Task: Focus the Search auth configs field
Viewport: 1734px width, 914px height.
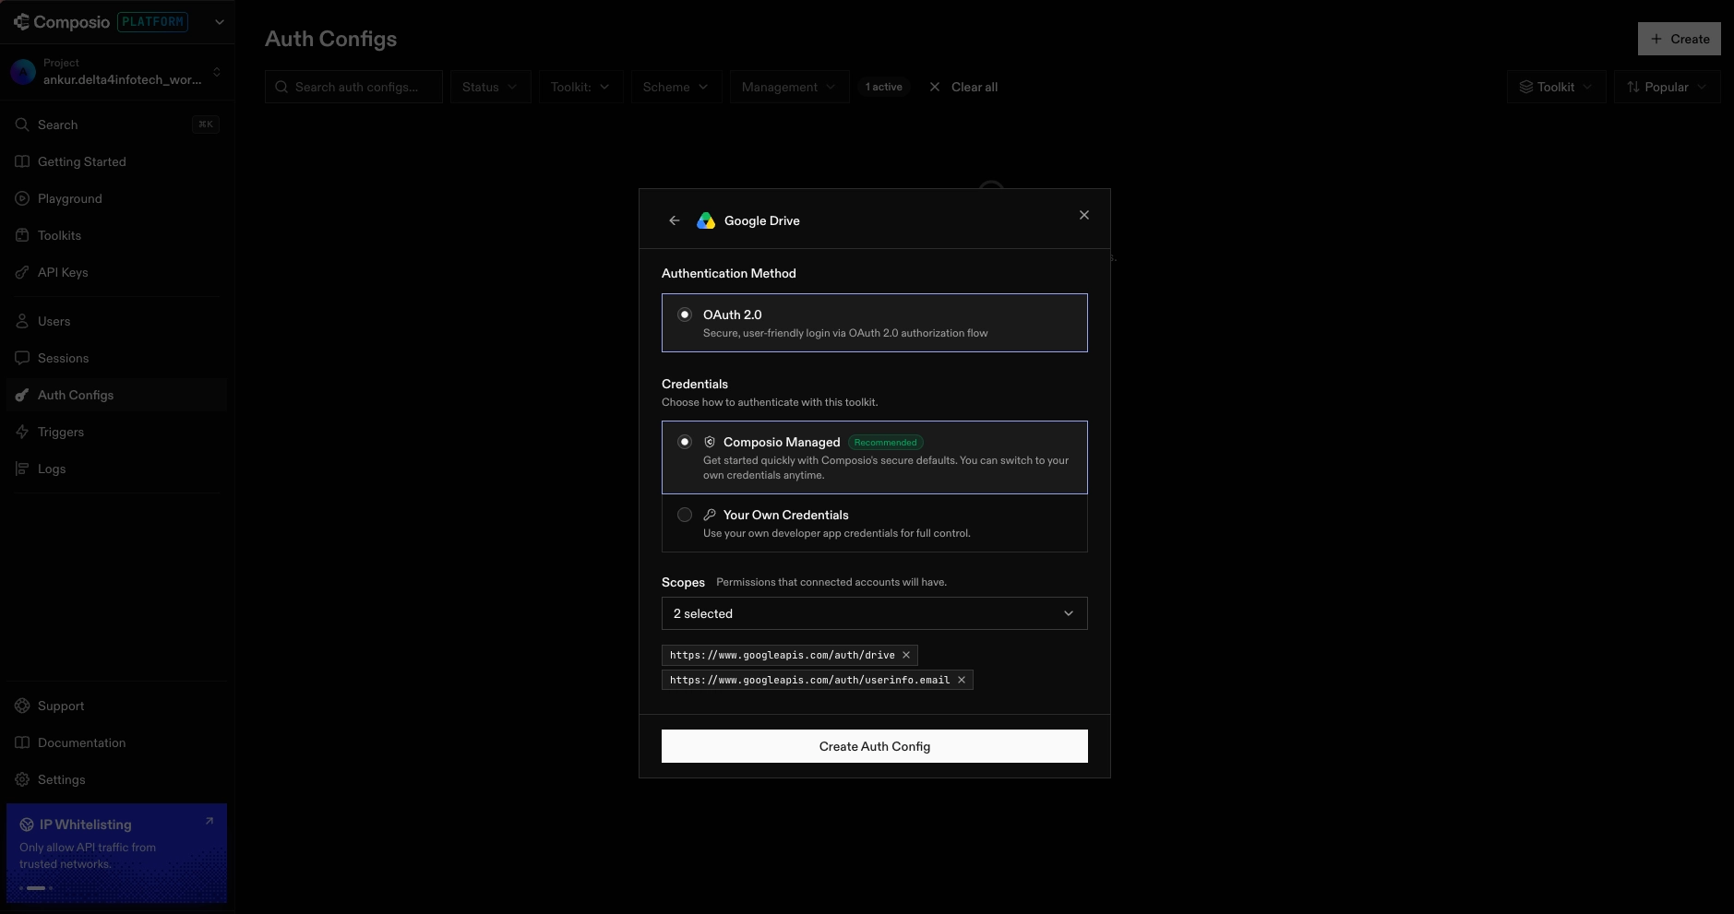Action: pos(353,87)
